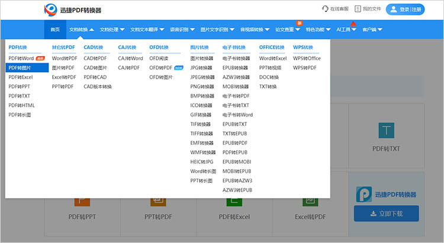The image size is (444, 243).
Task: Click the 电子书转换 column header
Action: (x=234, y=47)
